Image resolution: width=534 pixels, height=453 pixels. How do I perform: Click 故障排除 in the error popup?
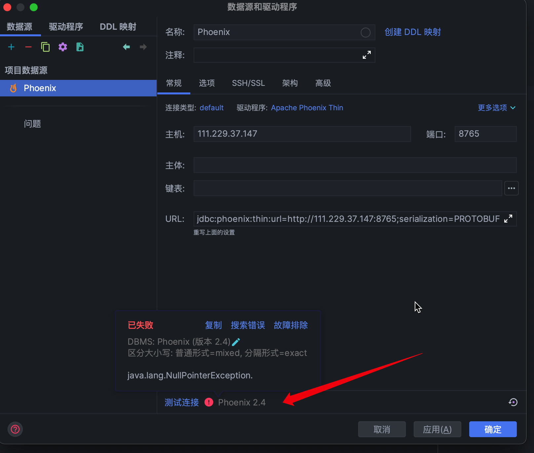click(x=291, y=325)
